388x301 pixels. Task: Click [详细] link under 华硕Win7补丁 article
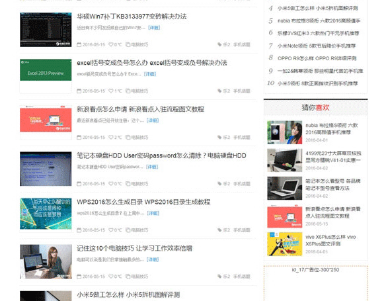(154, 28)
